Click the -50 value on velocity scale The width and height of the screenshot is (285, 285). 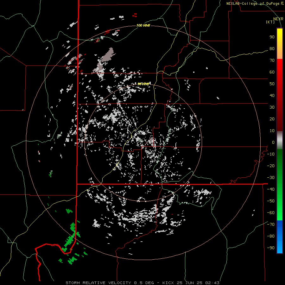click(x=271, y=201)
